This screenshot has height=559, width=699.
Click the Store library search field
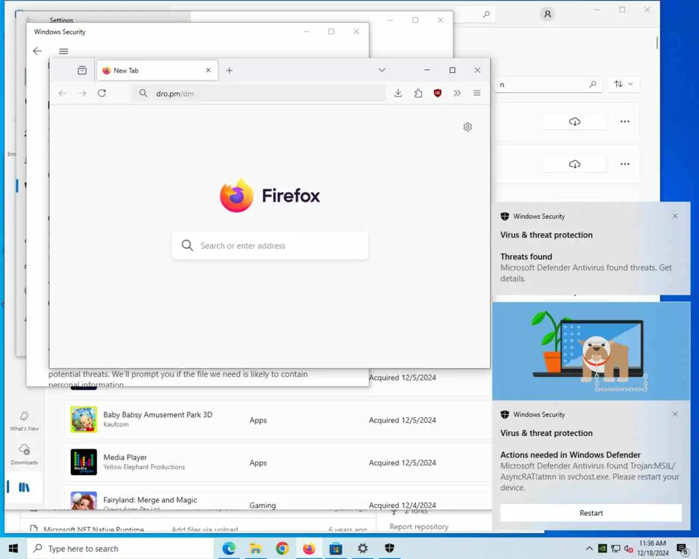548,85
